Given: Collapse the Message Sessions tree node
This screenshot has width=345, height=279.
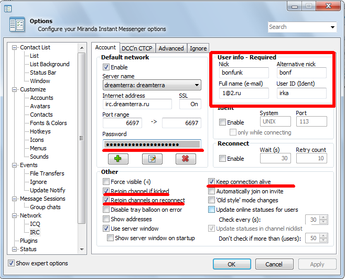Looking at the screenshot, I should click(x=14, y=199).
